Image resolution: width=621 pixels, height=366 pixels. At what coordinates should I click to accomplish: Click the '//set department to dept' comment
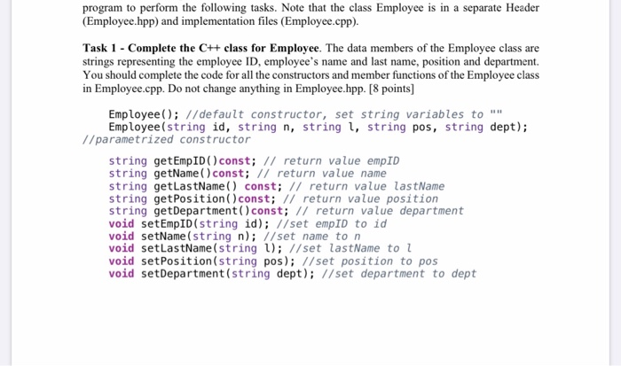pyautogui.click(x=399, y=274)
